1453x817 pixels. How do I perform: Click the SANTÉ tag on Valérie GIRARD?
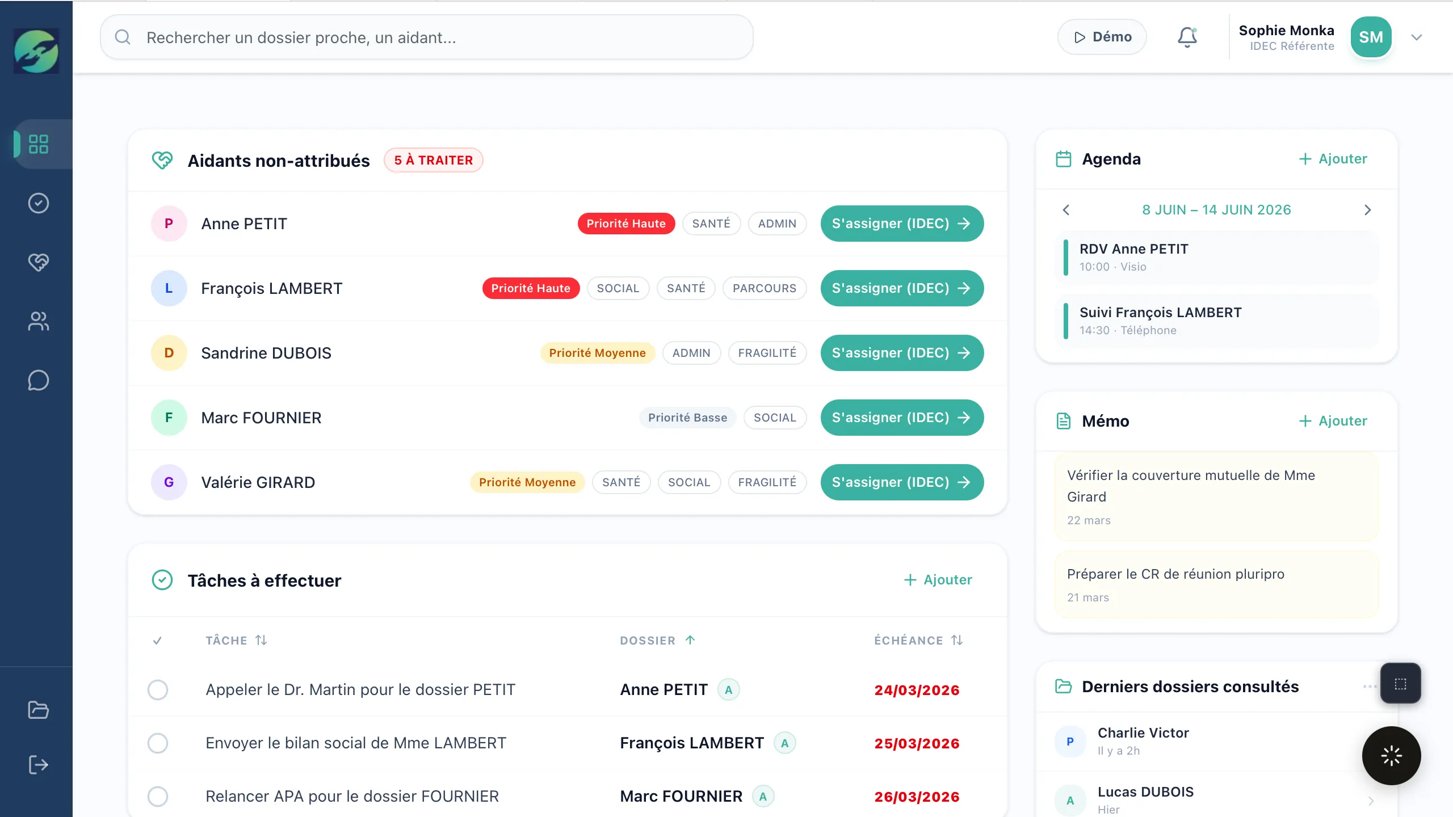pyautogui.click(x=621, y=482)
